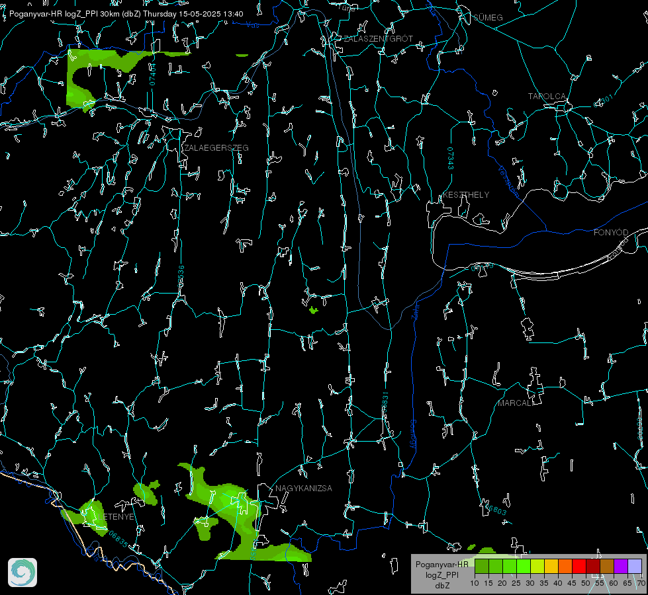The image size is (648, 595).
Task: Click the road number label 07343
Action: click(x=451, y=158)
